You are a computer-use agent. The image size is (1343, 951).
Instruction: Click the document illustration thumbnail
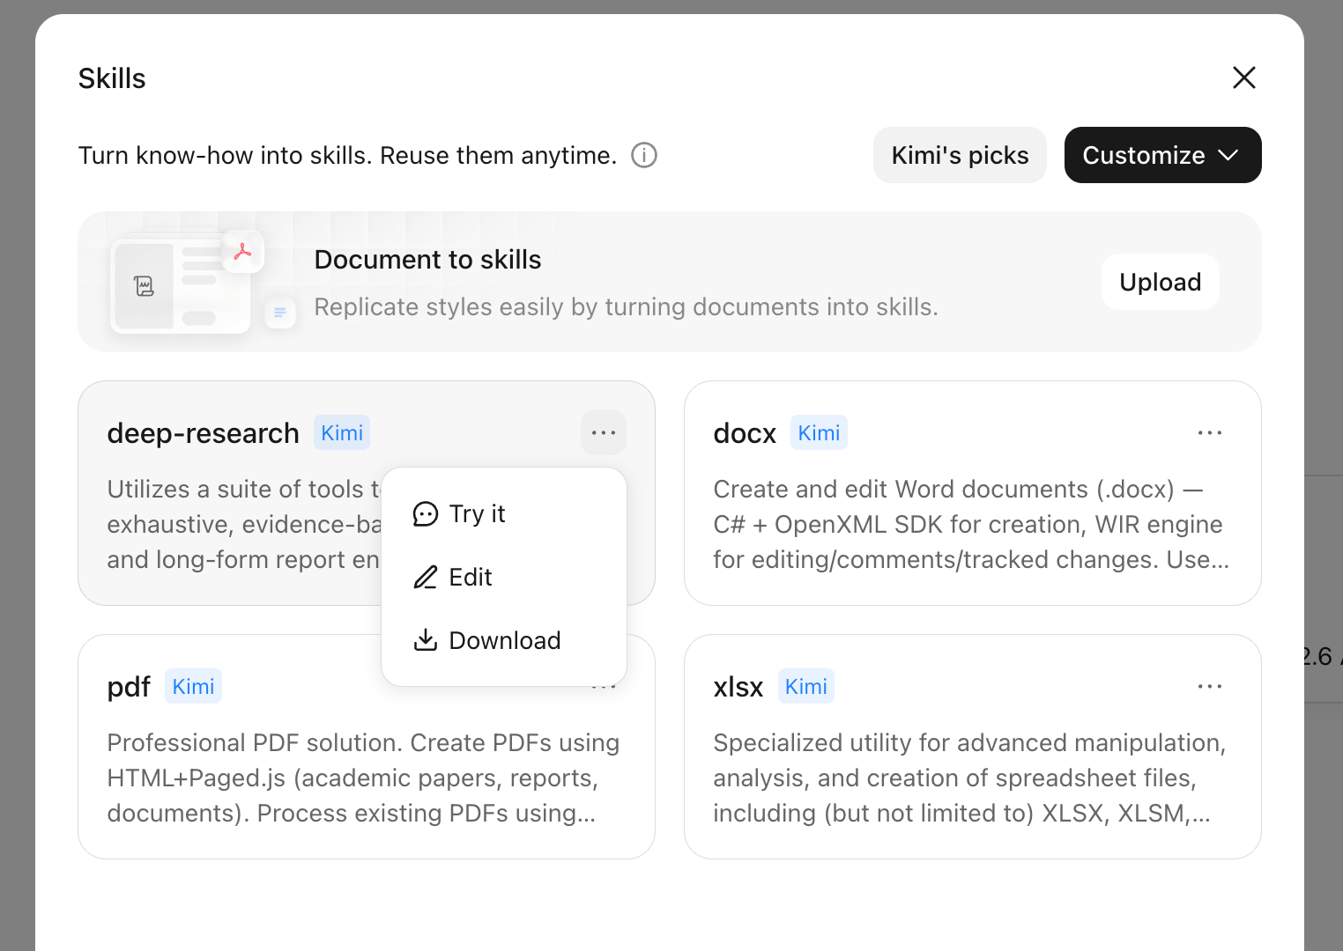pos(201,282)
